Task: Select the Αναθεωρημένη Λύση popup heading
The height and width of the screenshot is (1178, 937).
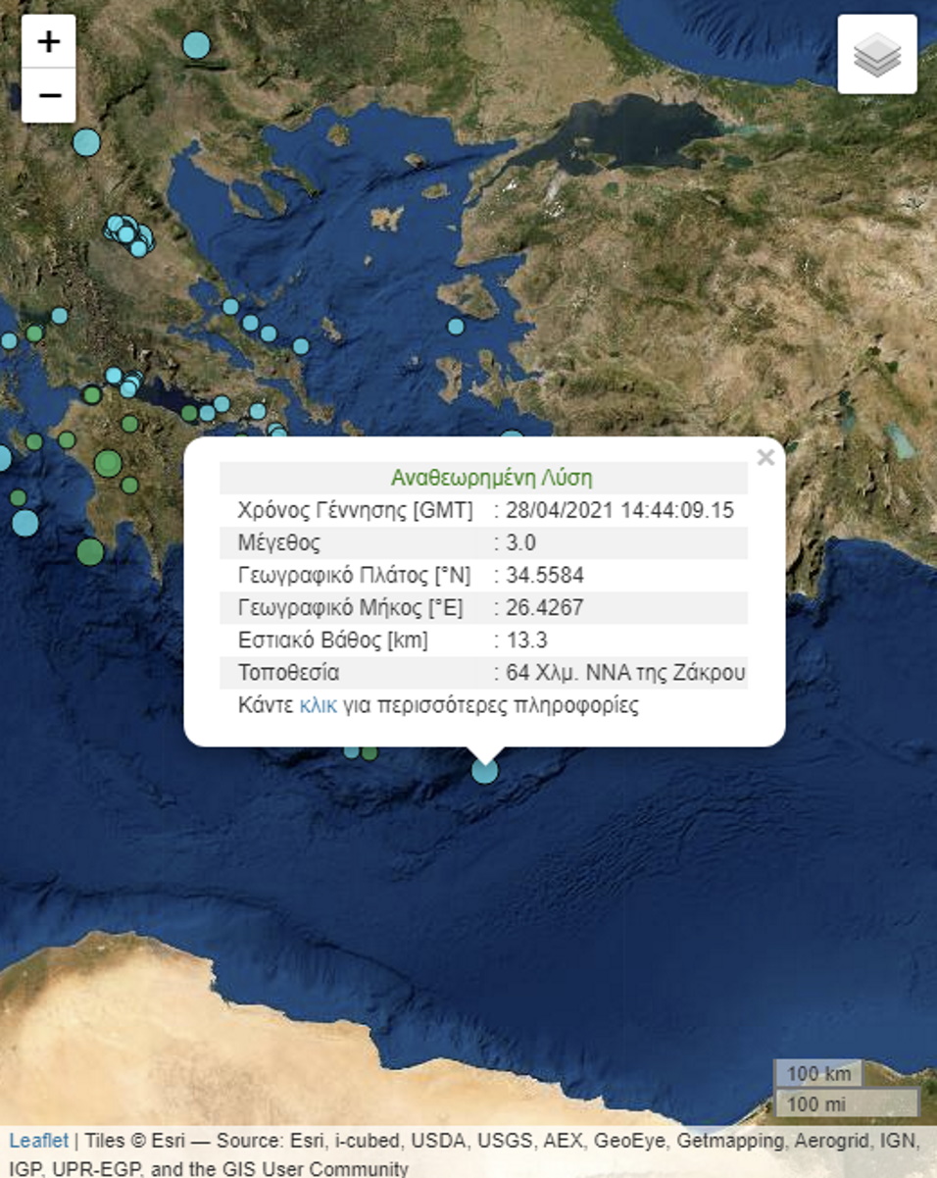Action: [x=491, y=478]
